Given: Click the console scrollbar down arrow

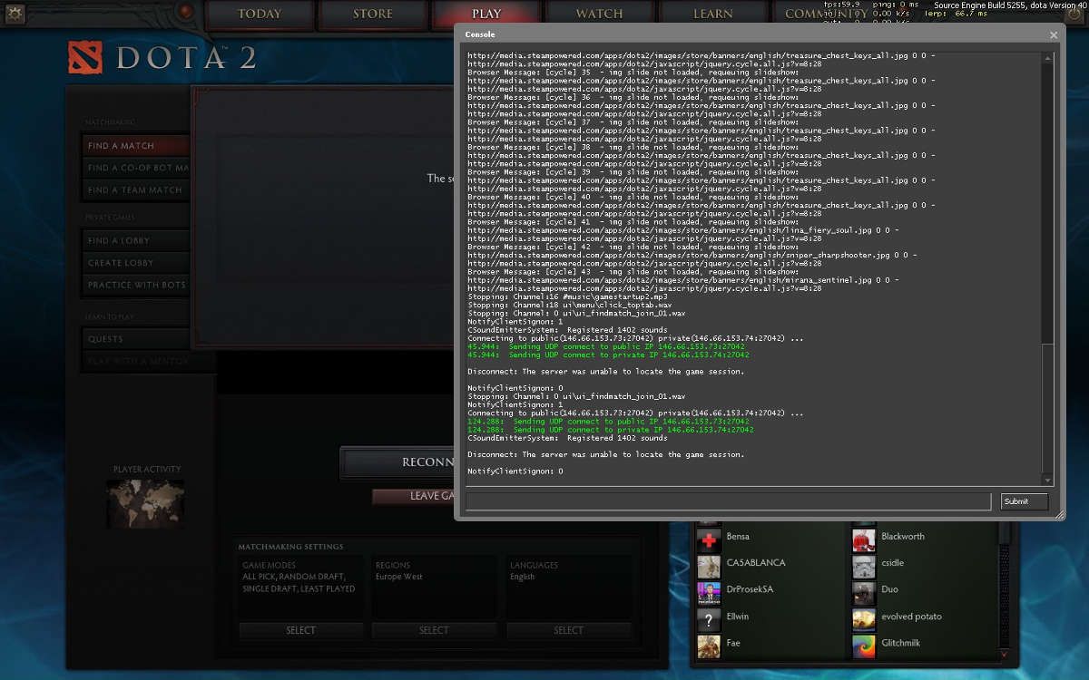Looking at the screenshot, I should click(1048, 481).
